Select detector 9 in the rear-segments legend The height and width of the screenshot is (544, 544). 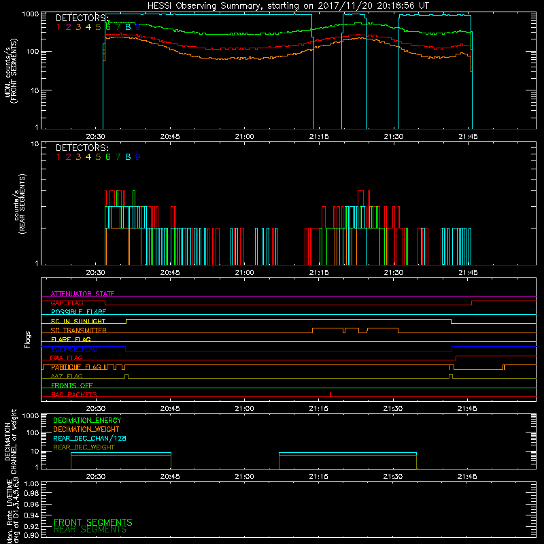tap(138, 157)
